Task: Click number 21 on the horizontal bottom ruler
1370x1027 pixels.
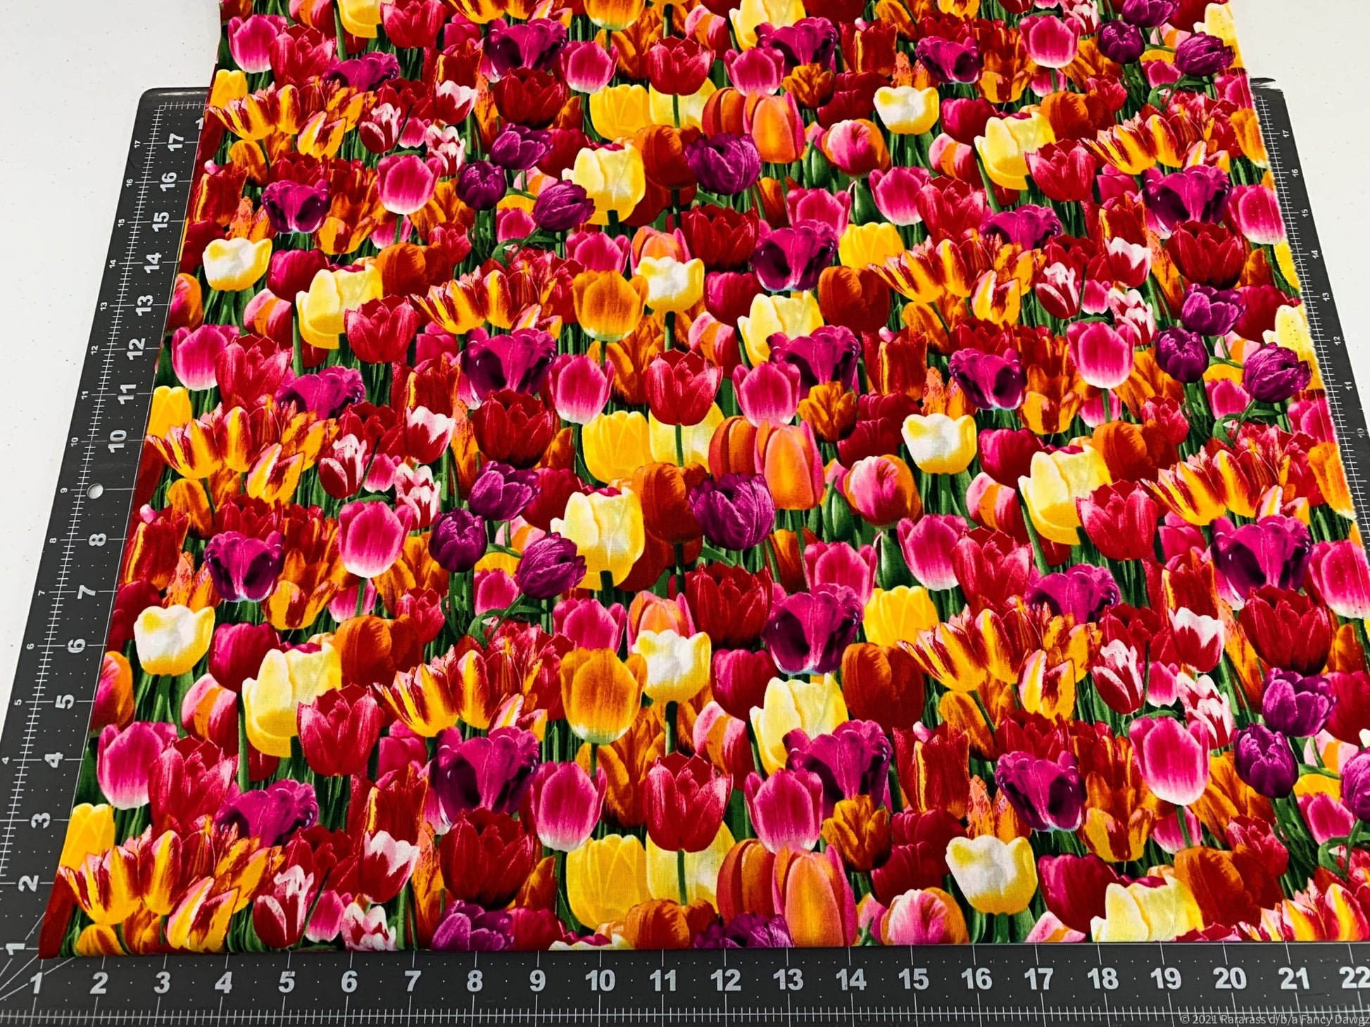Action: pyautogui.click(x=1293, y=978)
